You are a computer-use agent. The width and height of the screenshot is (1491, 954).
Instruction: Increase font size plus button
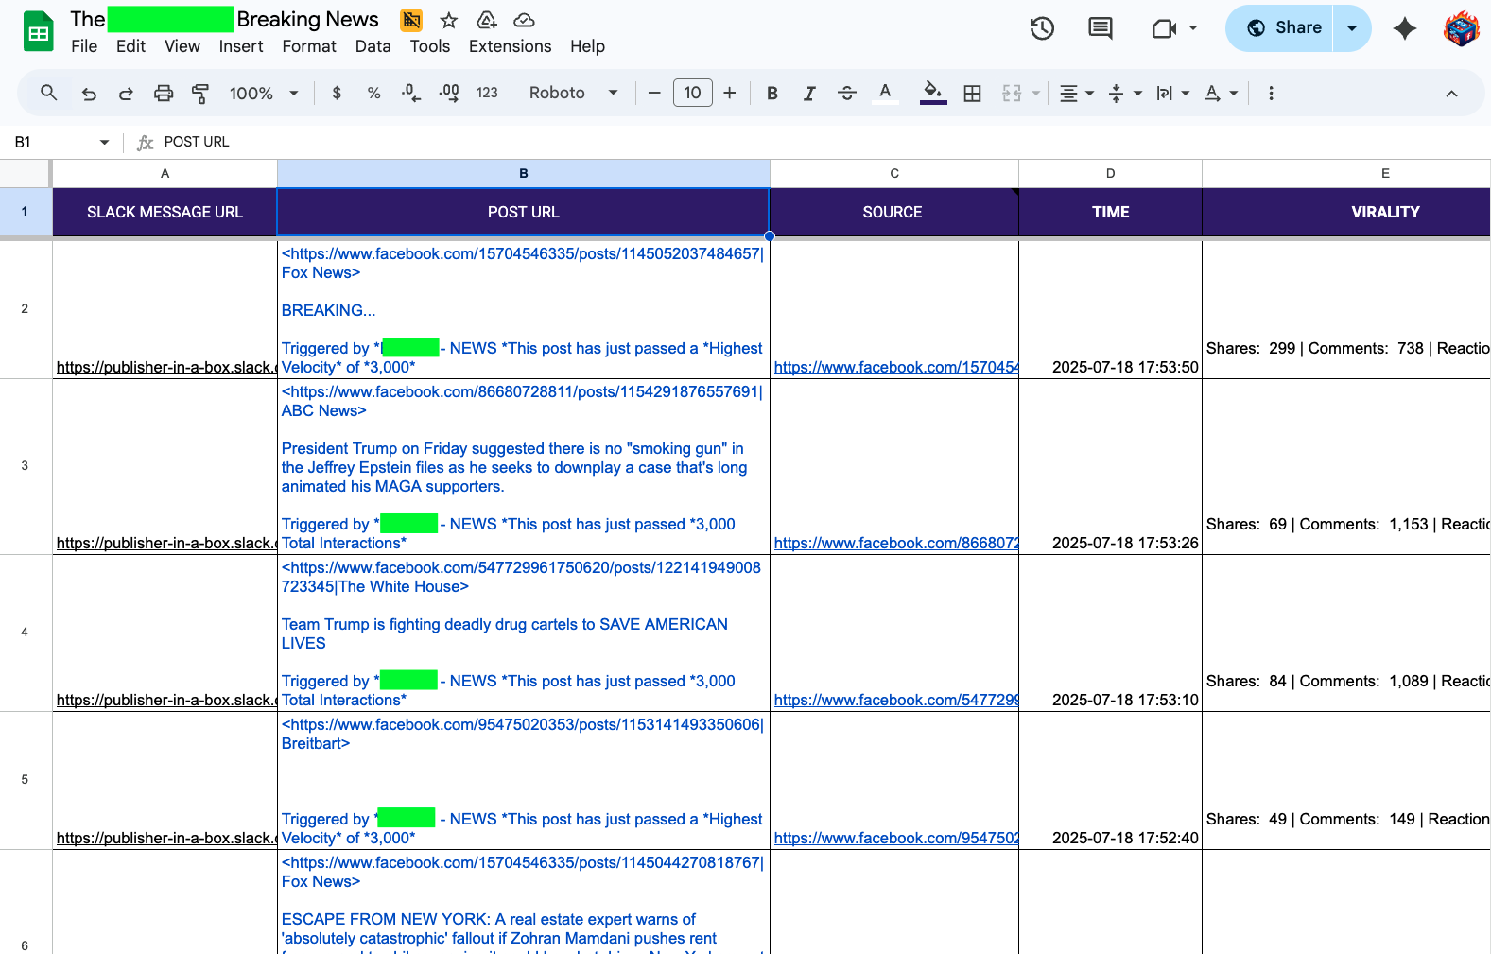coord(730,93)
